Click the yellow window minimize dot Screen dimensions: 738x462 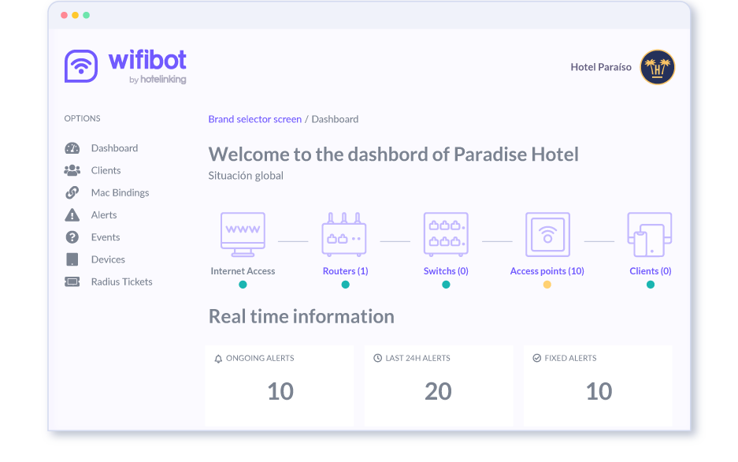coord(76,15)
